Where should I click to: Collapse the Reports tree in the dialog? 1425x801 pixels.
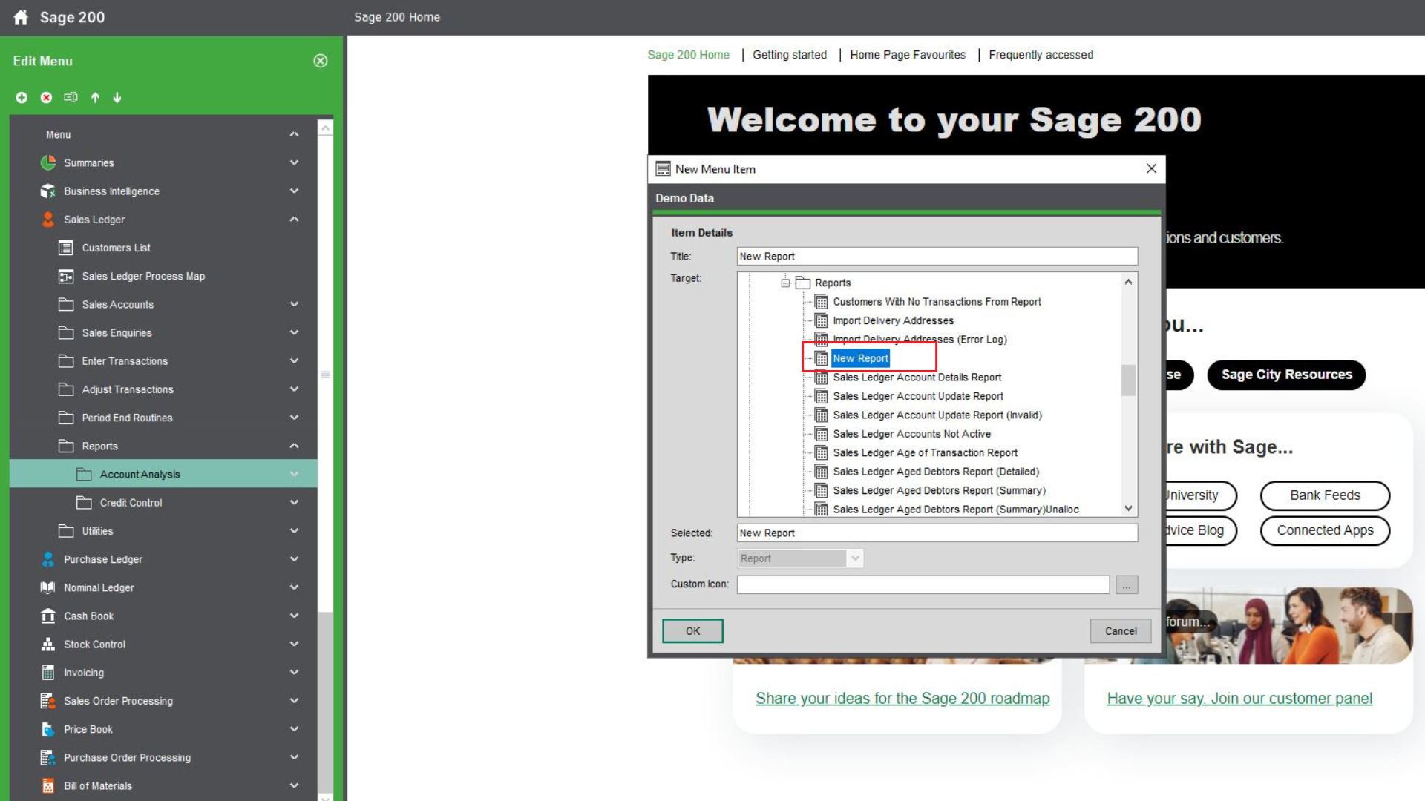785,283
